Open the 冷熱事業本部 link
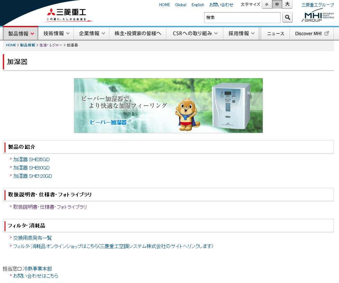339x283 pixels. (x=37, y=269)
